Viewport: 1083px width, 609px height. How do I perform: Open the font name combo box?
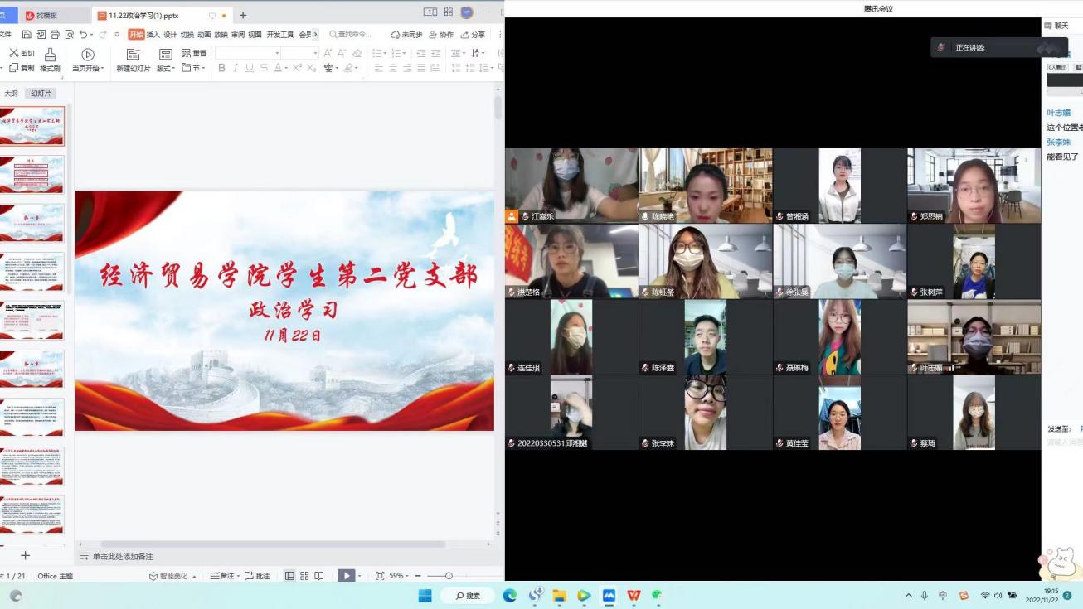click(x=247, y=53)
